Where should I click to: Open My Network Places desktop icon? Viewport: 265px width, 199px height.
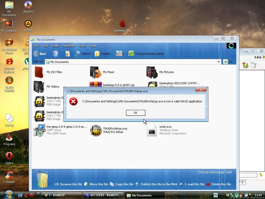(x=9, y=46)
